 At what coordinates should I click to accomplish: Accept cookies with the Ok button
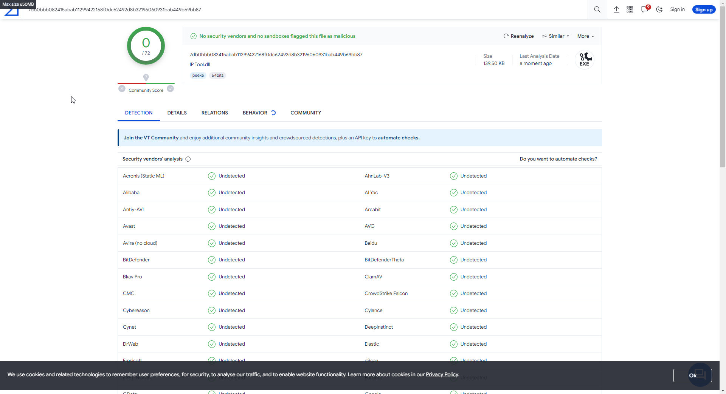coord(692,375)
